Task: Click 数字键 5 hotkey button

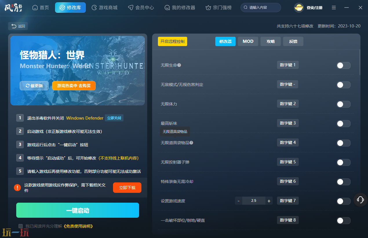Action: 288,162
